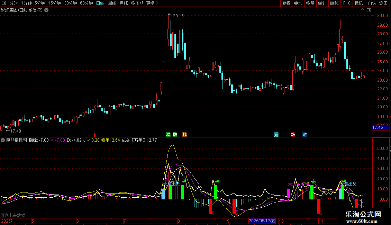
Task: Open the 统计 statistics button
Action: click(x=322, y=3)
